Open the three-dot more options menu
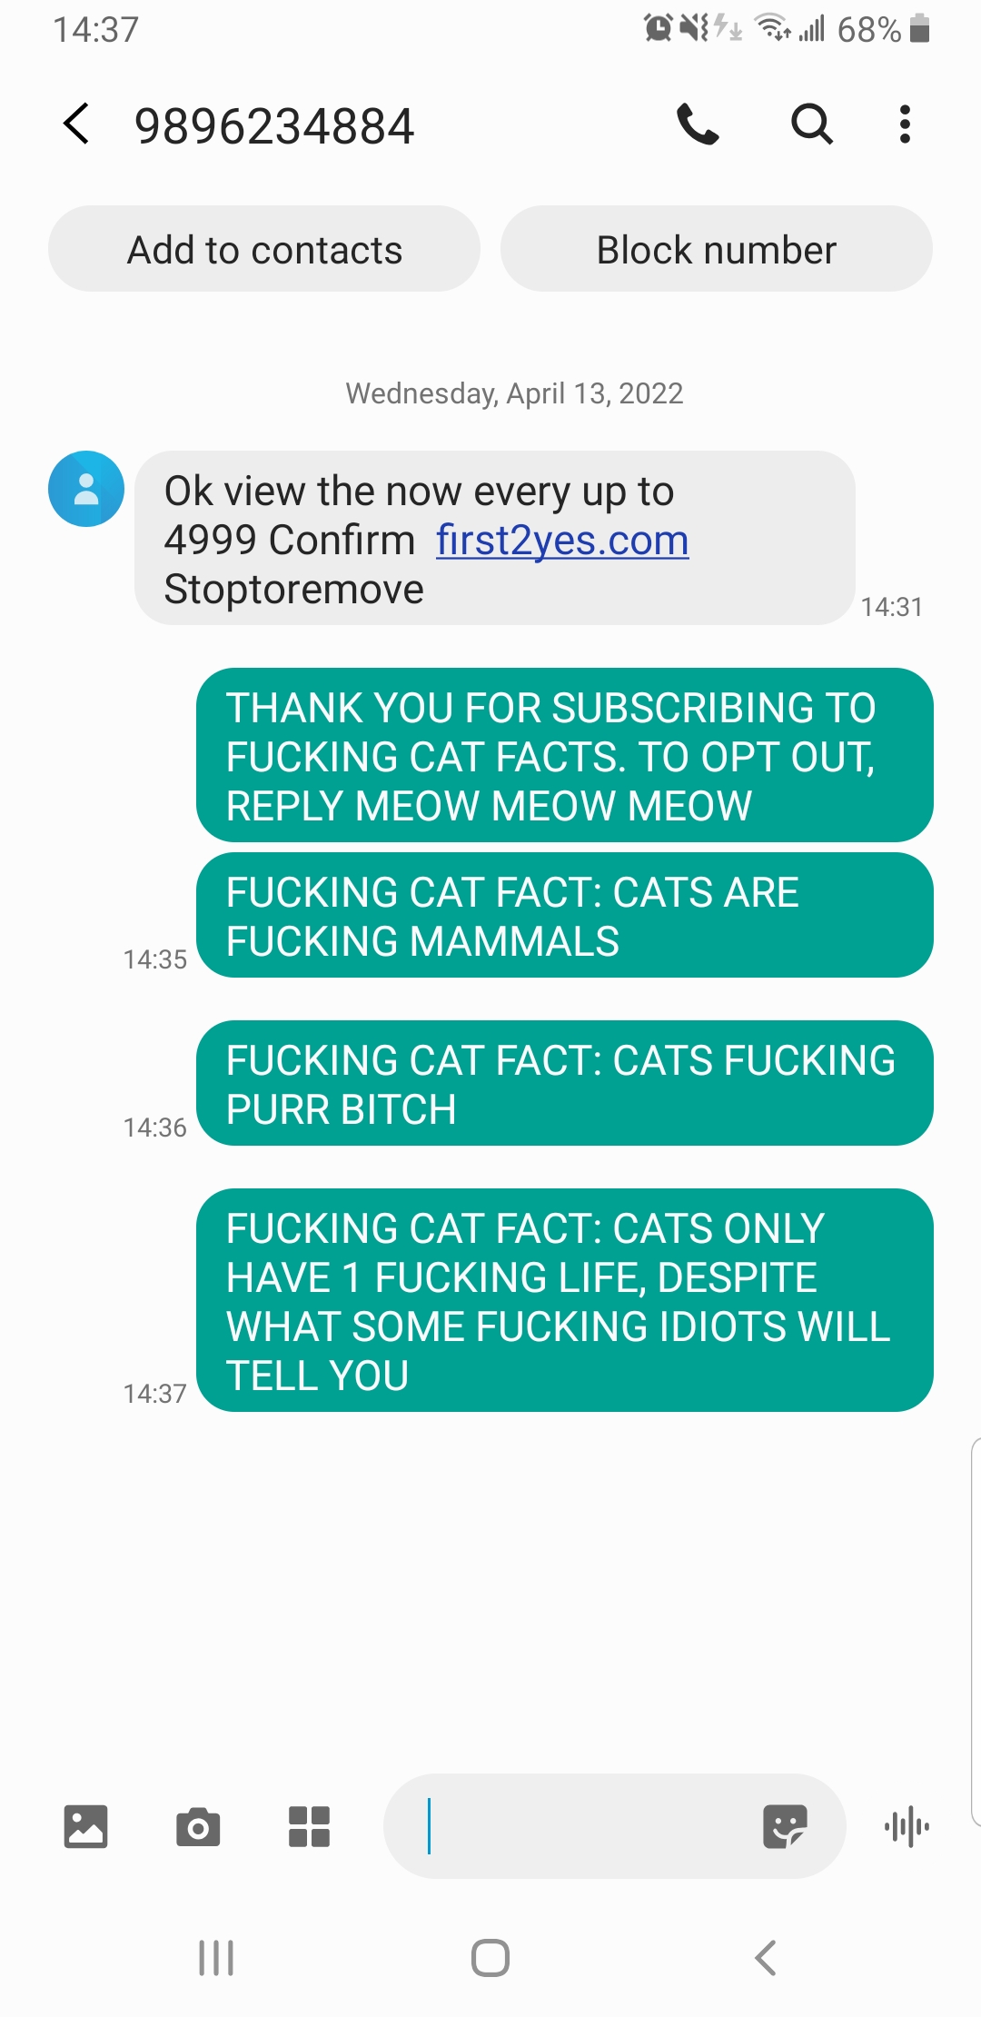The width and height of the screenshot is (981, 2017). [x=905, y=124]
